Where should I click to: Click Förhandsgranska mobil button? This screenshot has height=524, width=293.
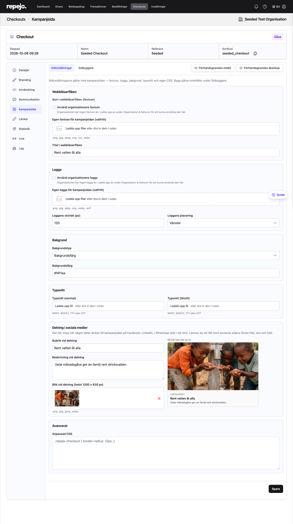(213, 68)
